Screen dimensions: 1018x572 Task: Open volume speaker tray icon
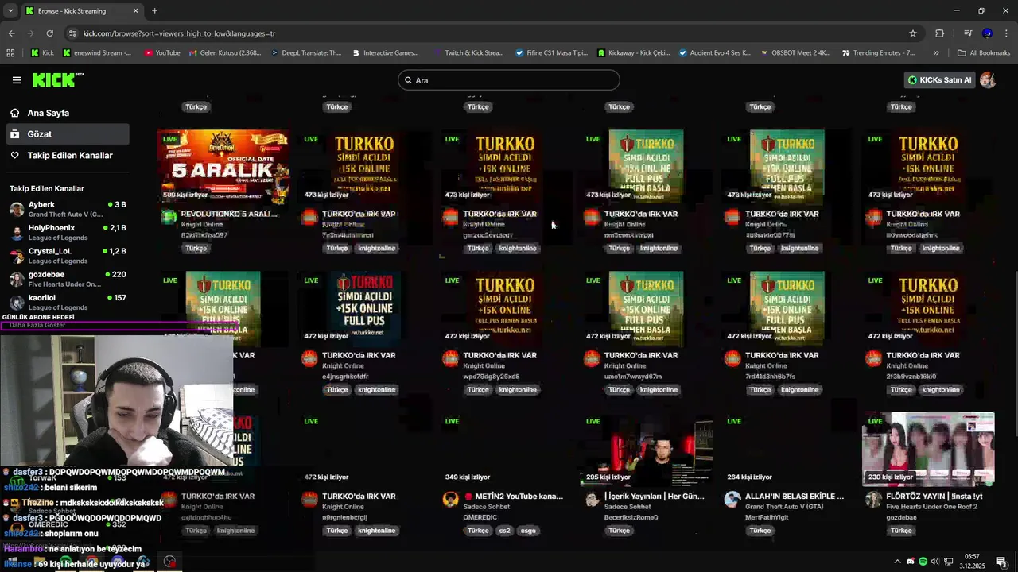coord(935,562)
